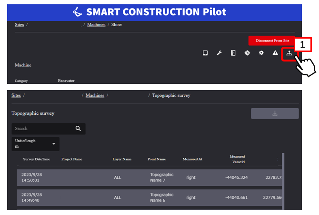Click the SMART CONSTRUCTION Pilot logo icon
319x215 pixels.
pyautogui.click(x=77, y=12)
